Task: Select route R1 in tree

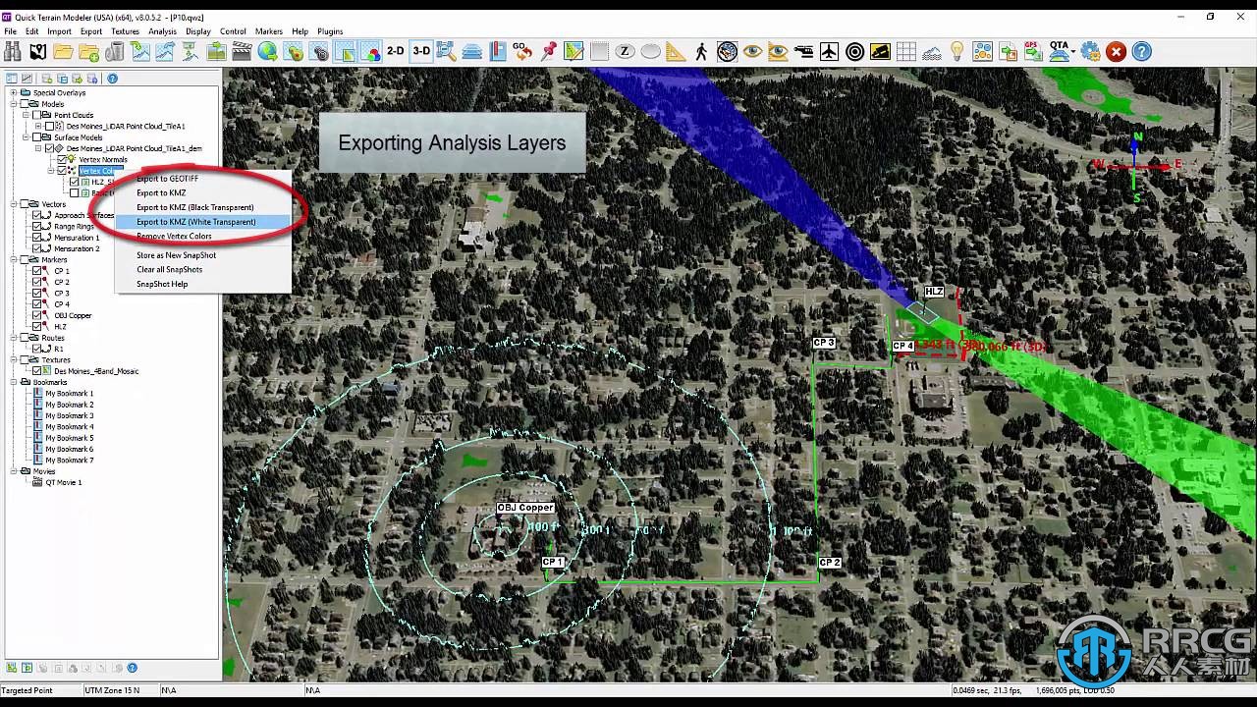Action: (58, 349)
